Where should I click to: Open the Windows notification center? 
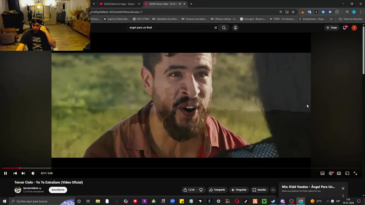[x=359, y=201]
